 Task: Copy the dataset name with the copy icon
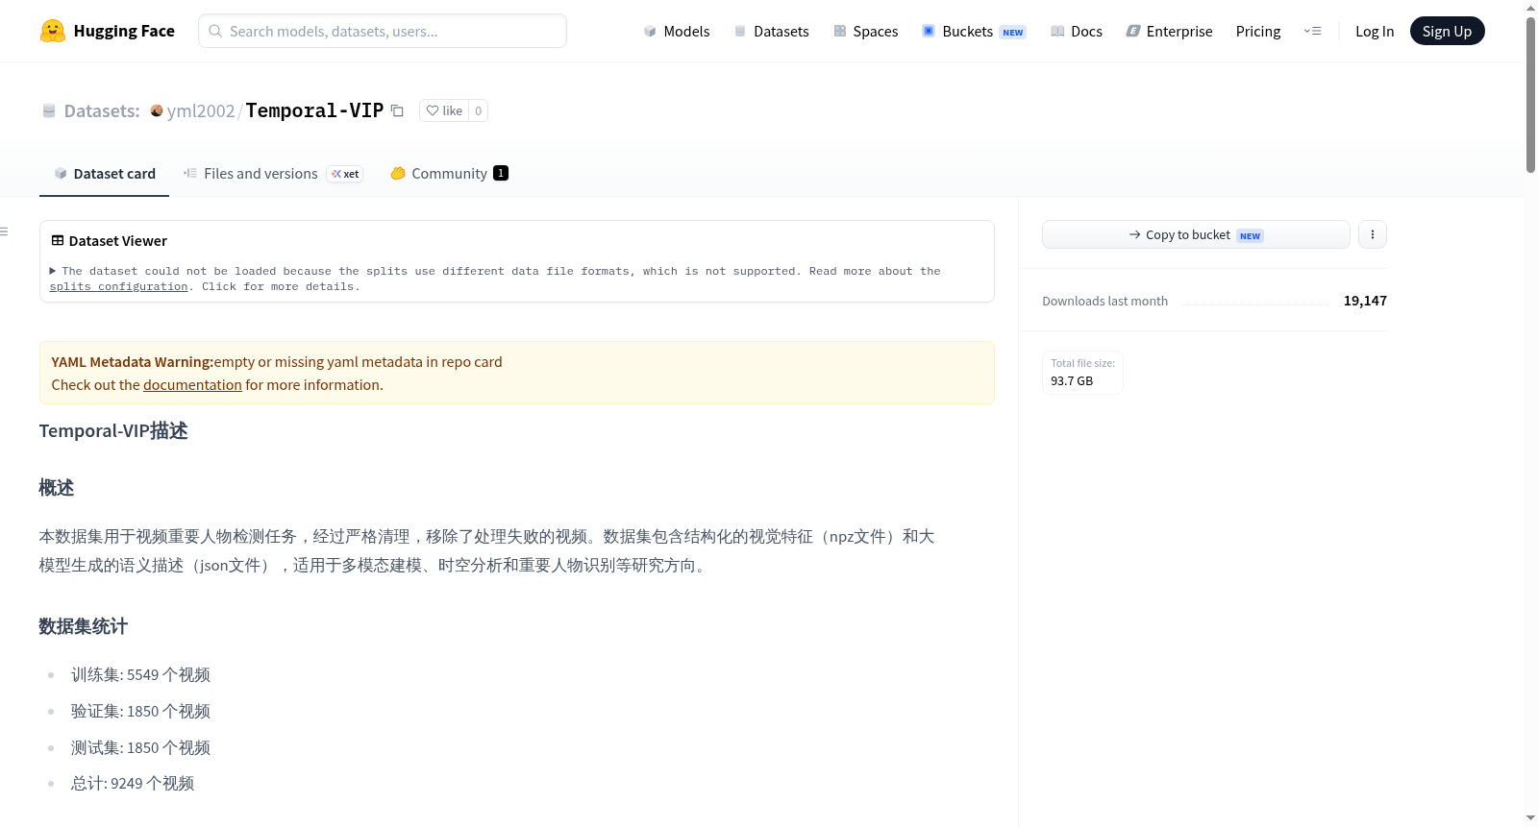point(397,110)
